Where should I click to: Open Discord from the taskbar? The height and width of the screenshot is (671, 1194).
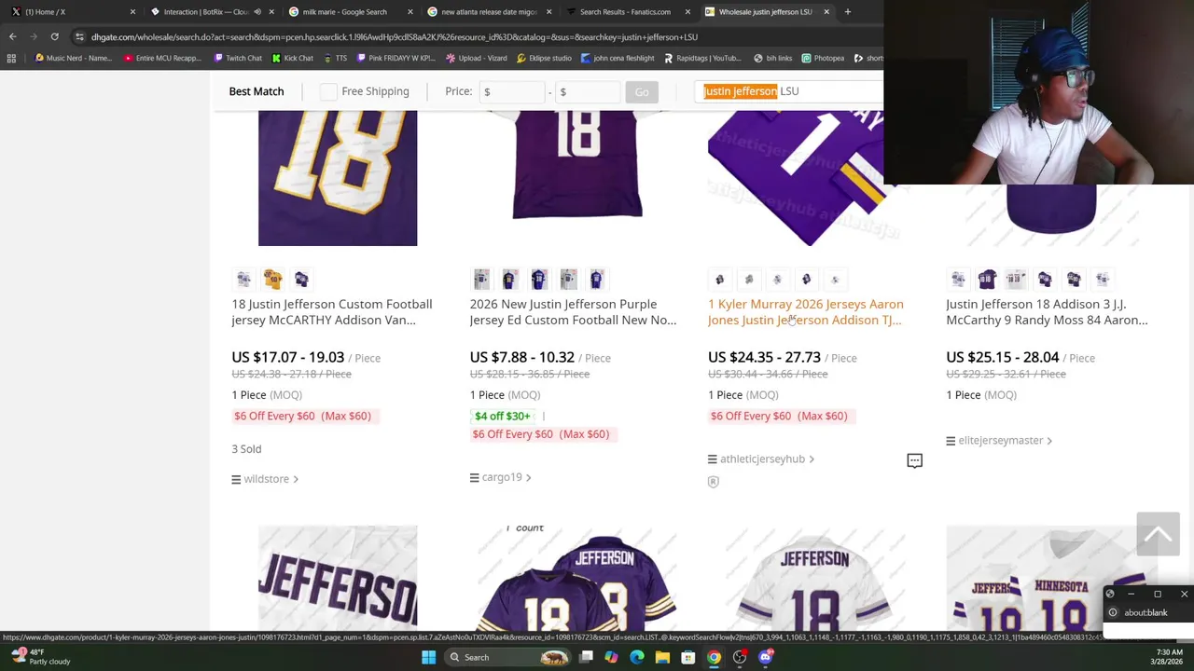[x=766, y=657]
